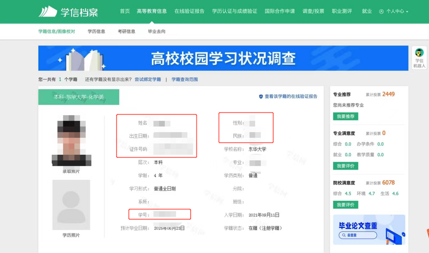
Task: Click the 院校满意度 生活 score 4.6
Action: [x=396, y=194]
